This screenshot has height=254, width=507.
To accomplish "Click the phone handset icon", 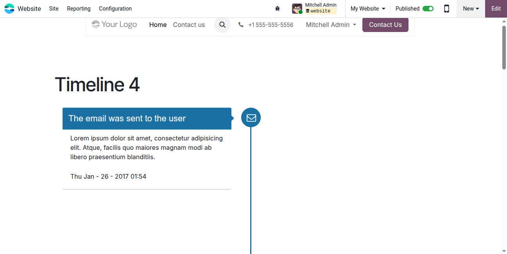I will 241,25.
